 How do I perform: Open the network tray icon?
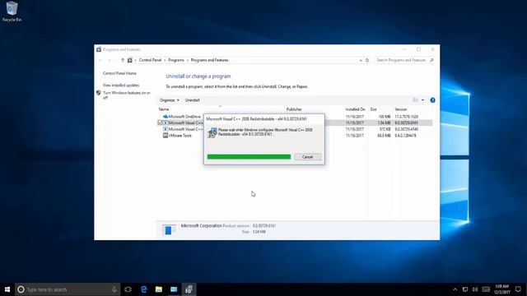pos(465,289)
